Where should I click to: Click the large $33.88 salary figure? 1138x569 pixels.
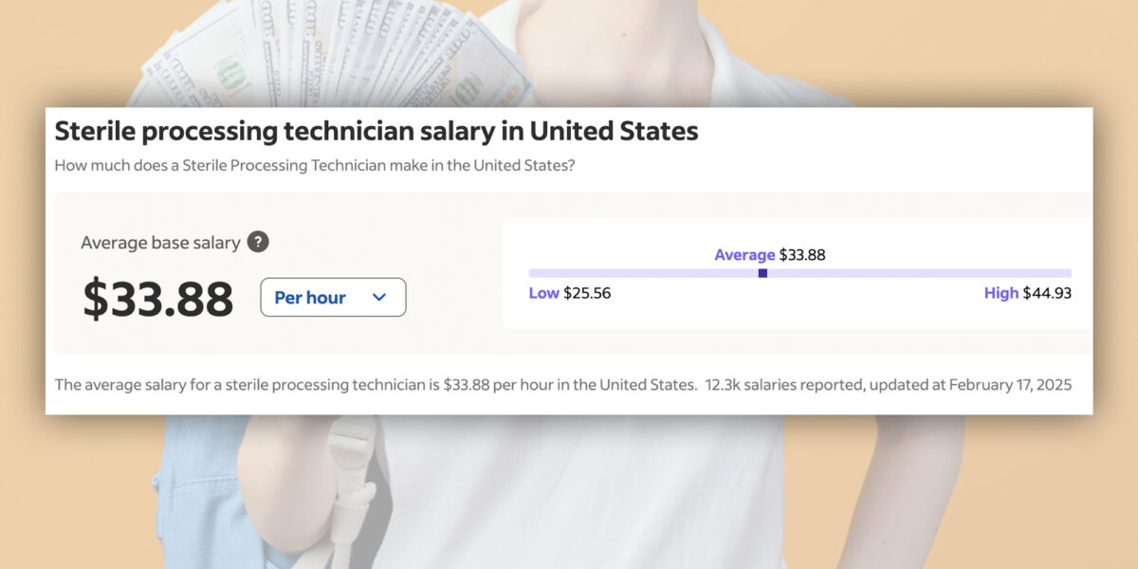(157, 299)
